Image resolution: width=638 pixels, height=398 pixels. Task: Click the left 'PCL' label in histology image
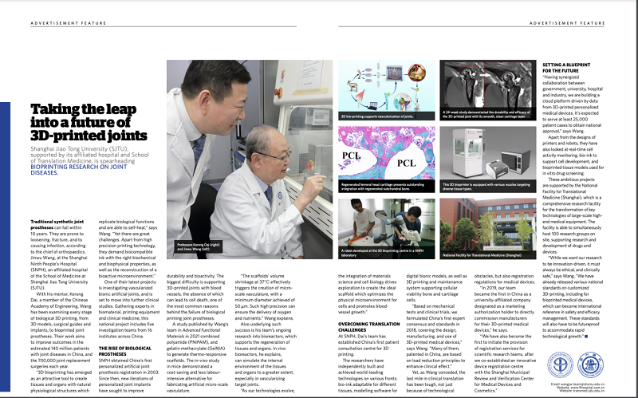coord(351,156)
